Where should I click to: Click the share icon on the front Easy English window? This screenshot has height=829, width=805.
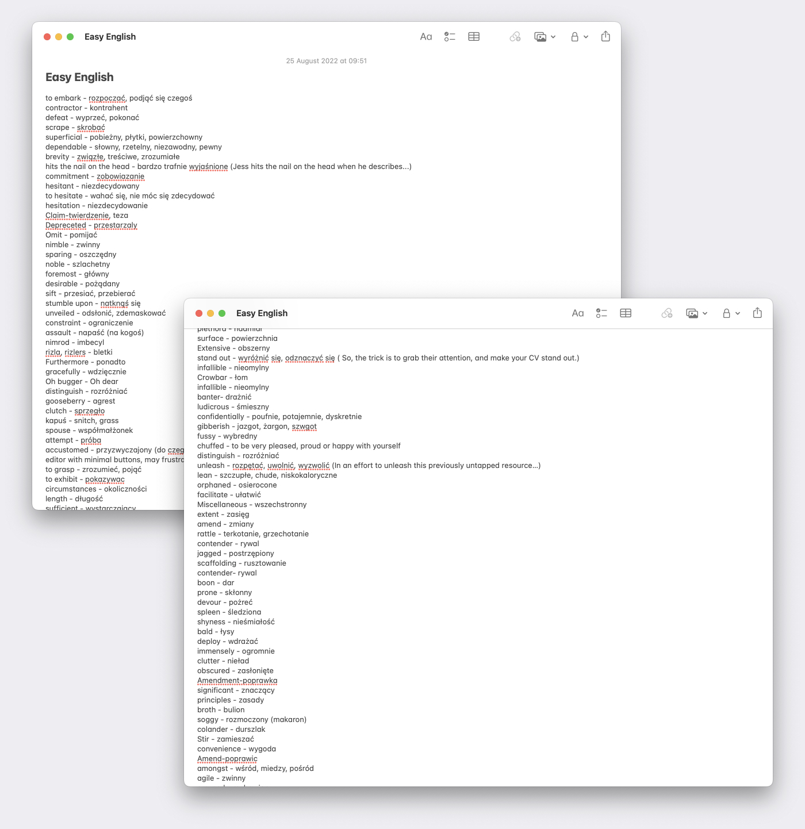coord(757,313)
